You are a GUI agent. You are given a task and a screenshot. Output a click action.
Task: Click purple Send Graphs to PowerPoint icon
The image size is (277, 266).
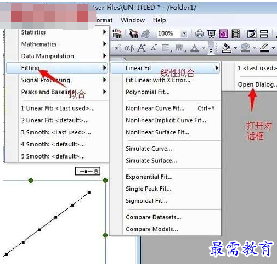pos(224,34)
